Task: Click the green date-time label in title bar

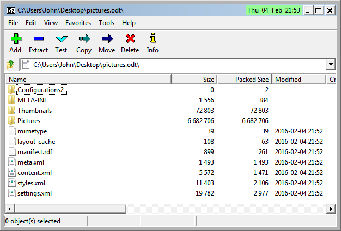Action: pyautogui.click(x=273, y=10)
